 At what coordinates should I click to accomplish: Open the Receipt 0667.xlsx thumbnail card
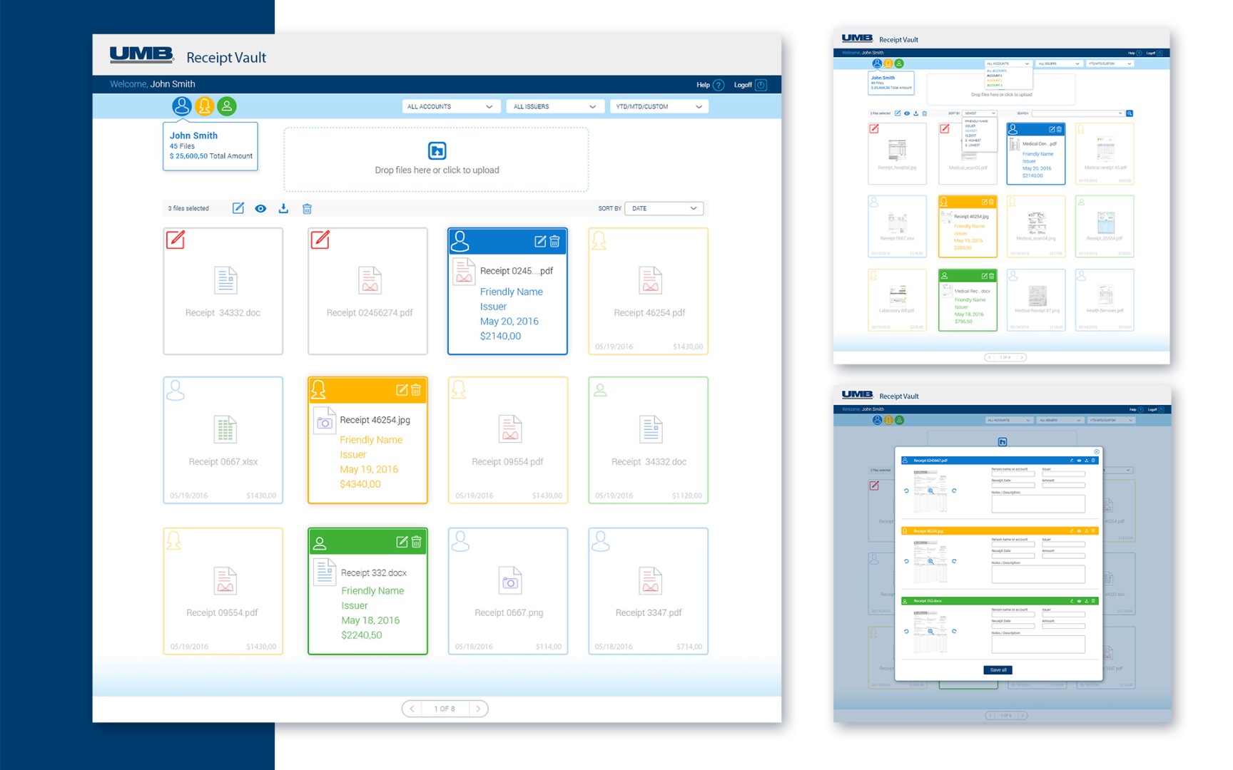click(x=223, y=440)
